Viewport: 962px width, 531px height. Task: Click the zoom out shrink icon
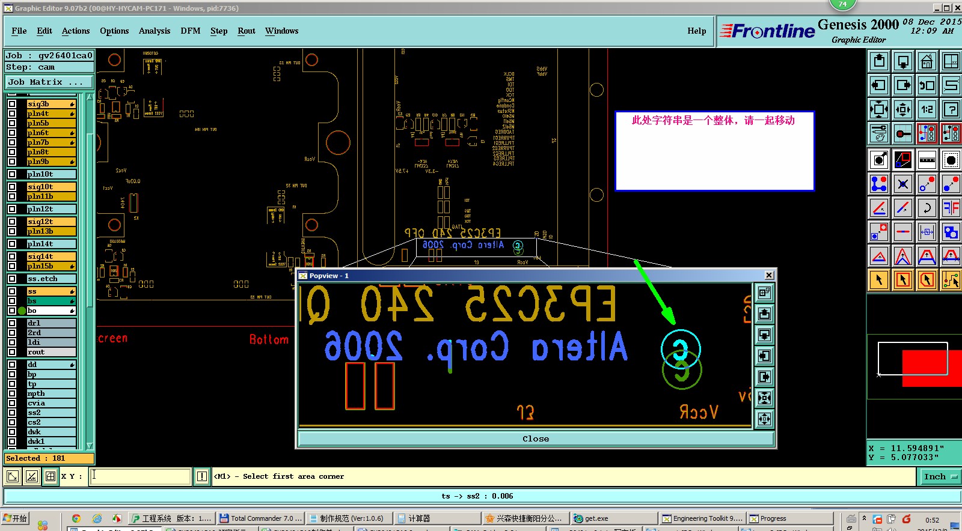coord(903,109)
